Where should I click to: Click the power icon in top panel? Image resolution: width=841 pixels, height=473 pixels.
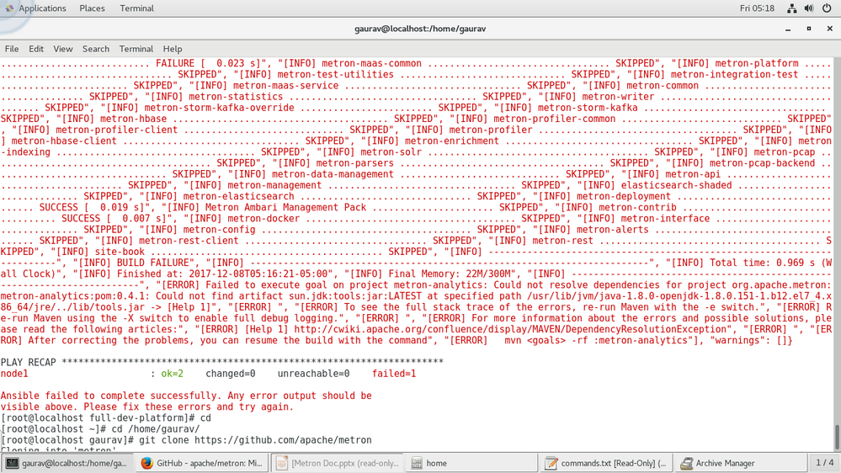tap(827, 8)
